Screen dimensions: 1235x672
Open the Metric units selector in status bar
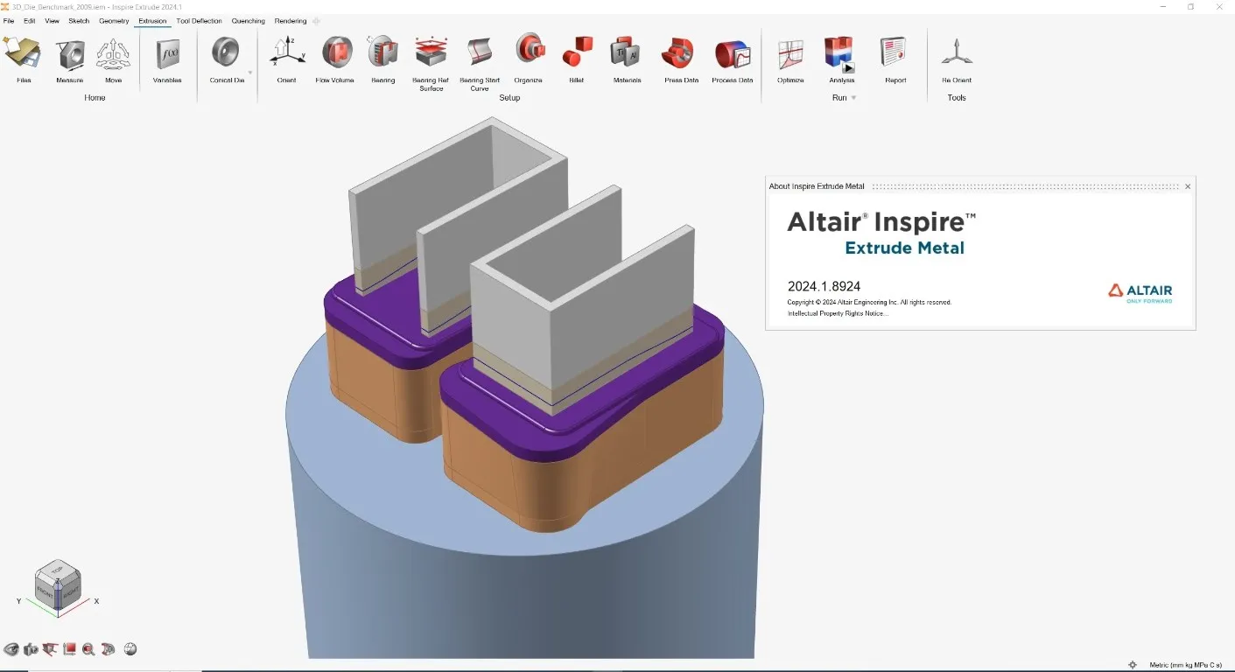point(1184,665)
